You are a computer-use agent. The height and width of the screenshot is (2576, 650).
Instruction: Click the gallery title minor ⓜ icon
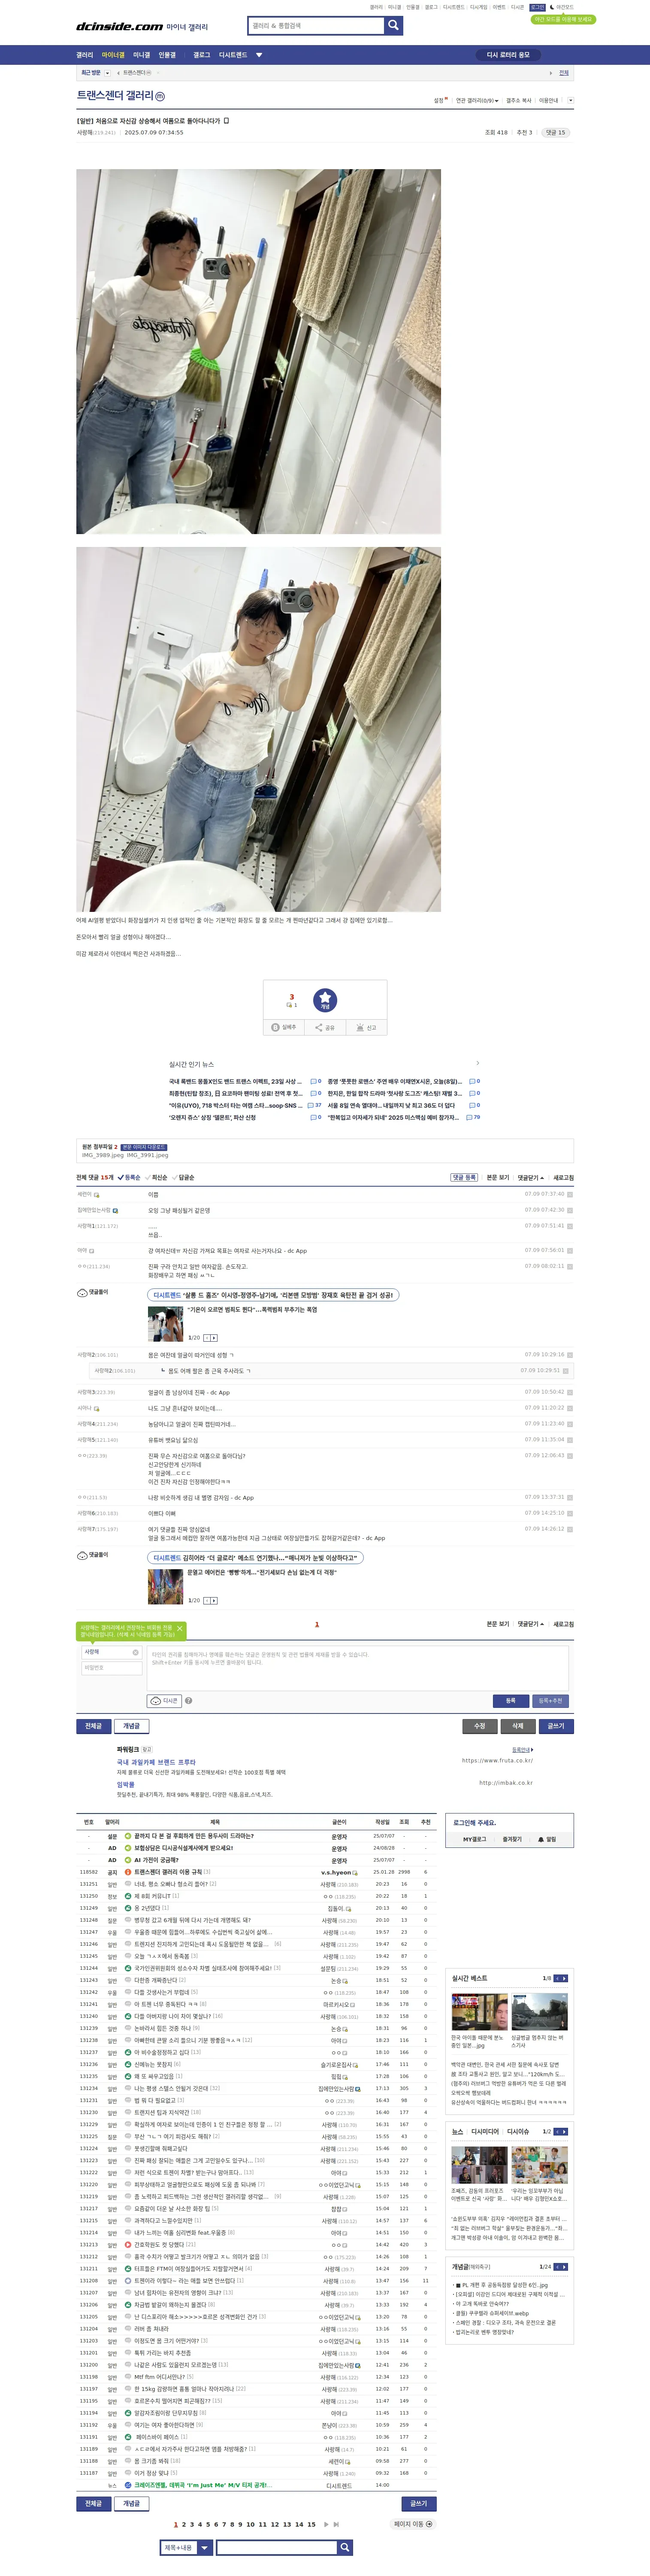pos(160,97)
